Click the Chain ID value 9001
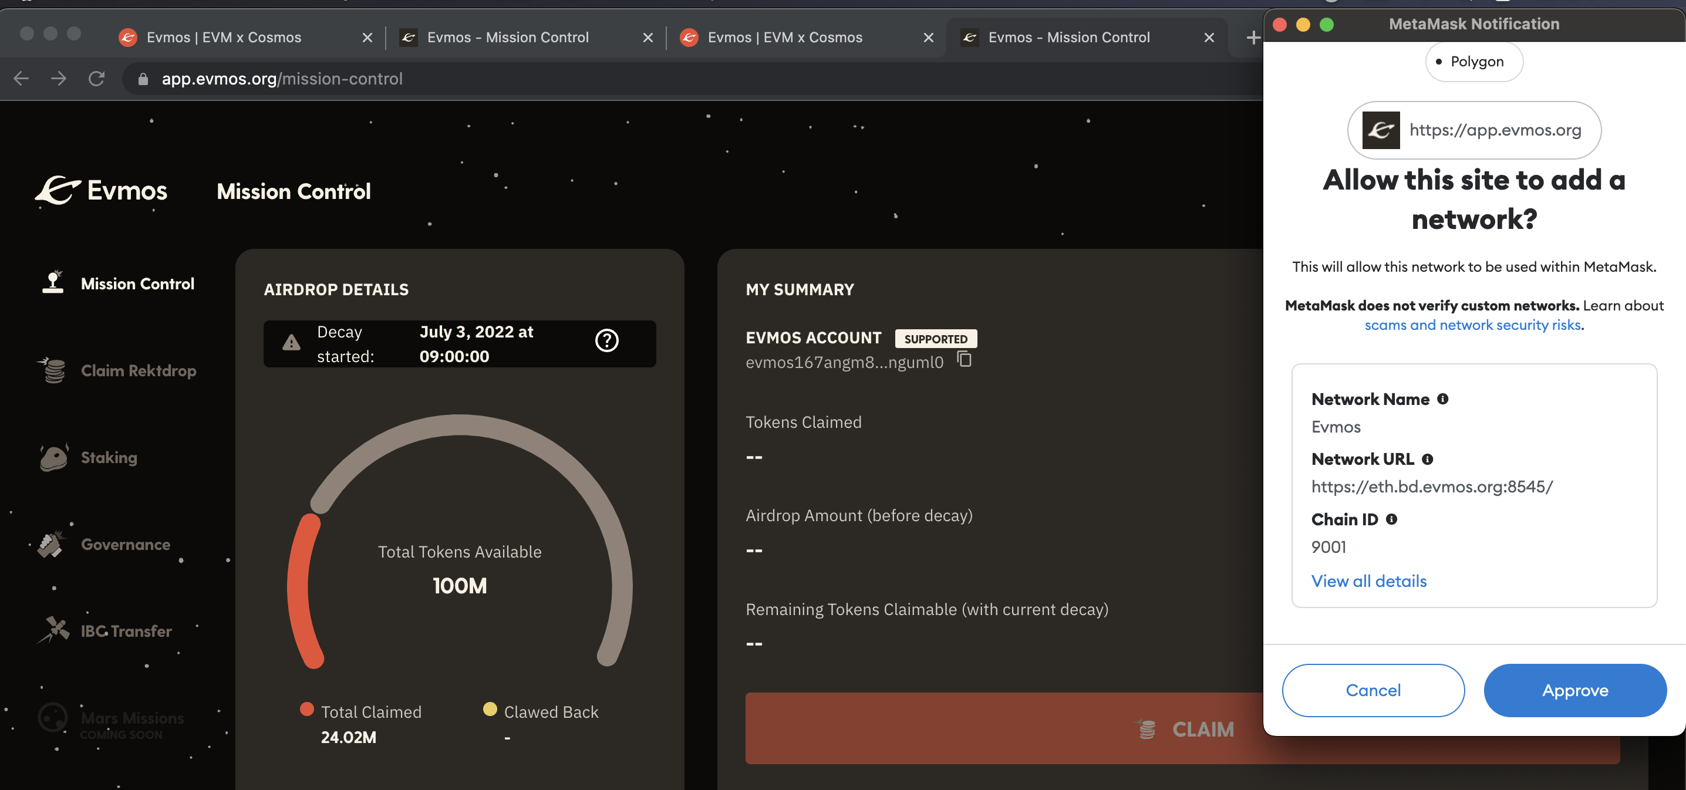Screen dimensions: 1686x790 point(1328,546)
